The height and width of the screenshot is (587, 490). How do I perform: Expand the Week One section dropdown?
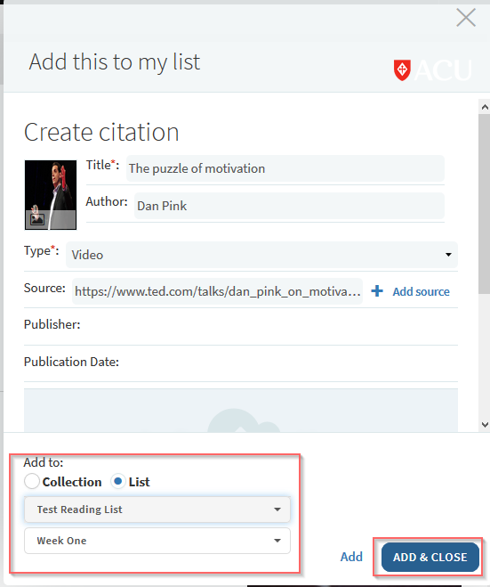[x=157, y=541]
